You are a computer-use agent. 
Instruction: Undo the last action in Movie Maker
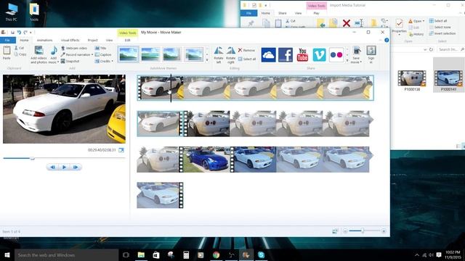tap(19, 32)
